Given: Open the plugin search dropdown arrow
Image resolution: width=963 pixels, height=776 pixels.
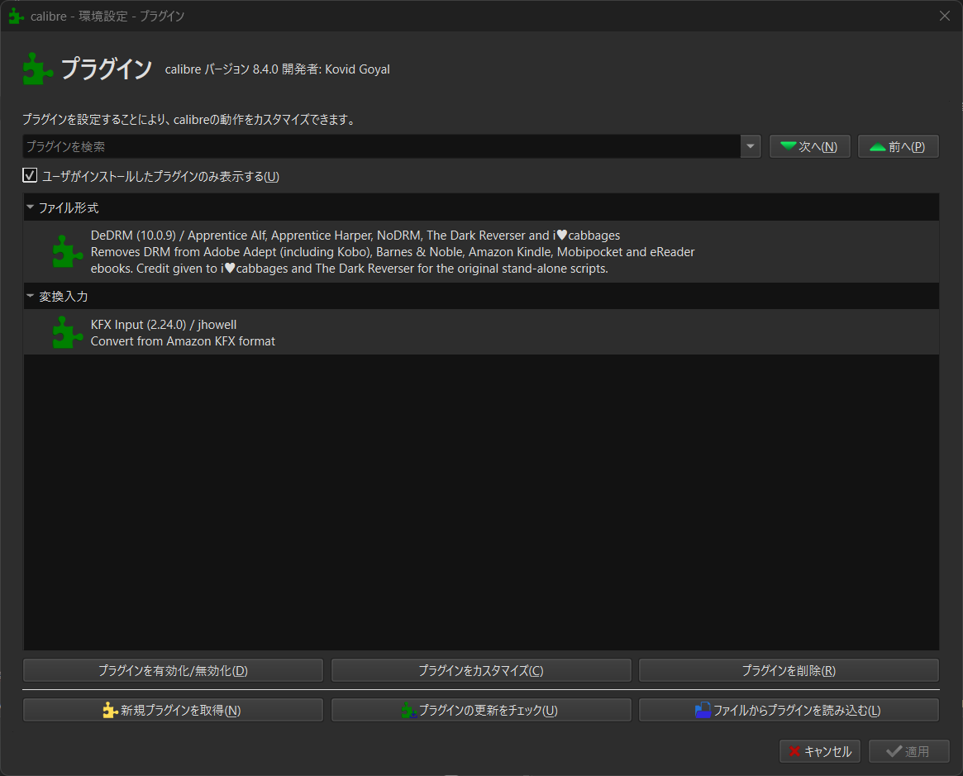Looking at the screenshot, I should (x=750, y=145).
